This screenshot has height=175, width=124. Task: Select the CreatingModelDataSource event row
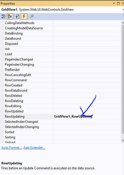(x=62, y=28)
